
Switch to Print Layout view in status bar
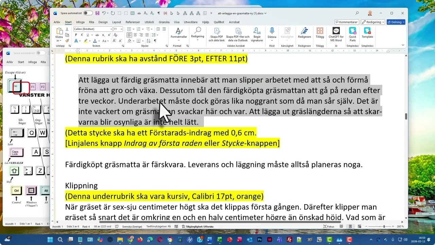coord(350,226)
